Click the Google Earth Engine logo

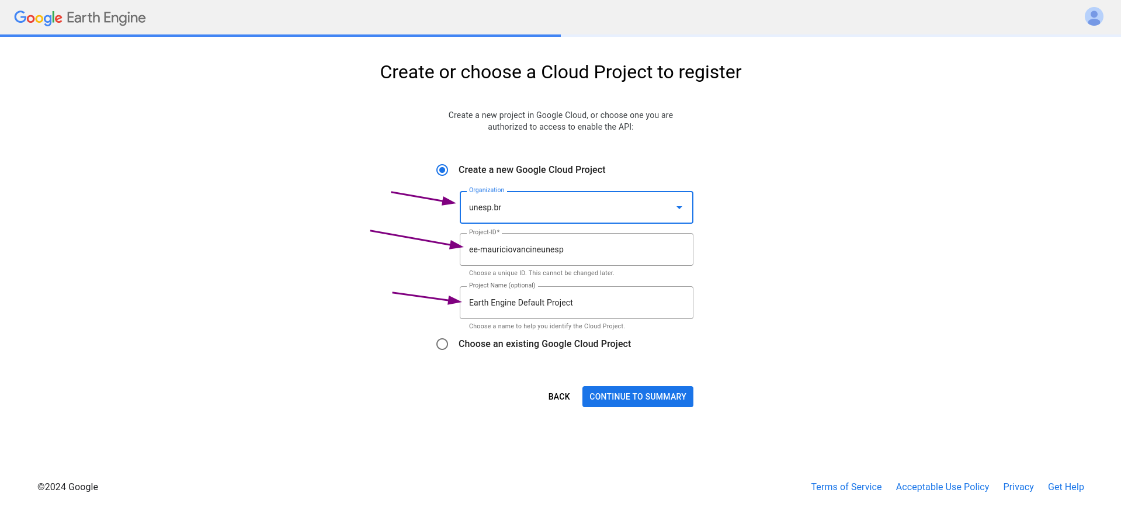point(80,18)
